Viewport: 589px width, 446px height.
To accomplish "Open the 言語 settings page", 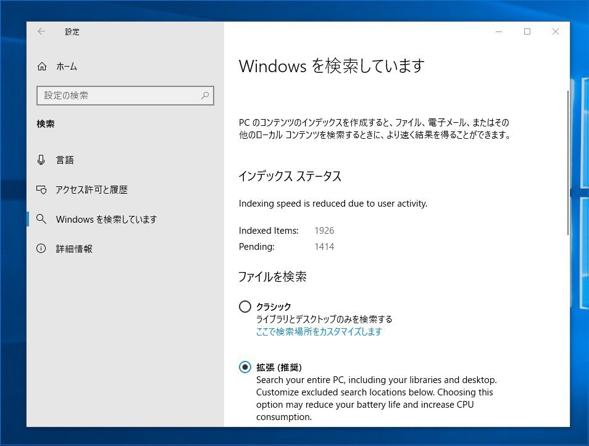I will (x=125, y=160).
